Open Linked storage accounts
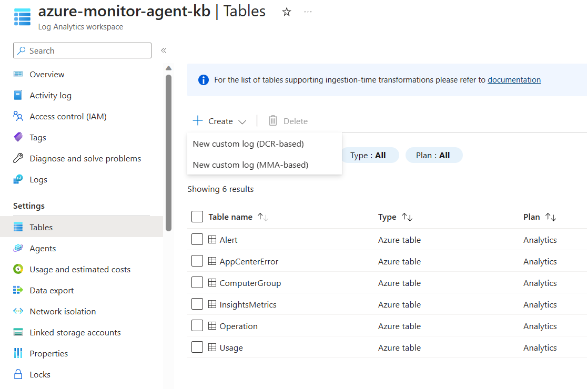 tap(75, 333)
